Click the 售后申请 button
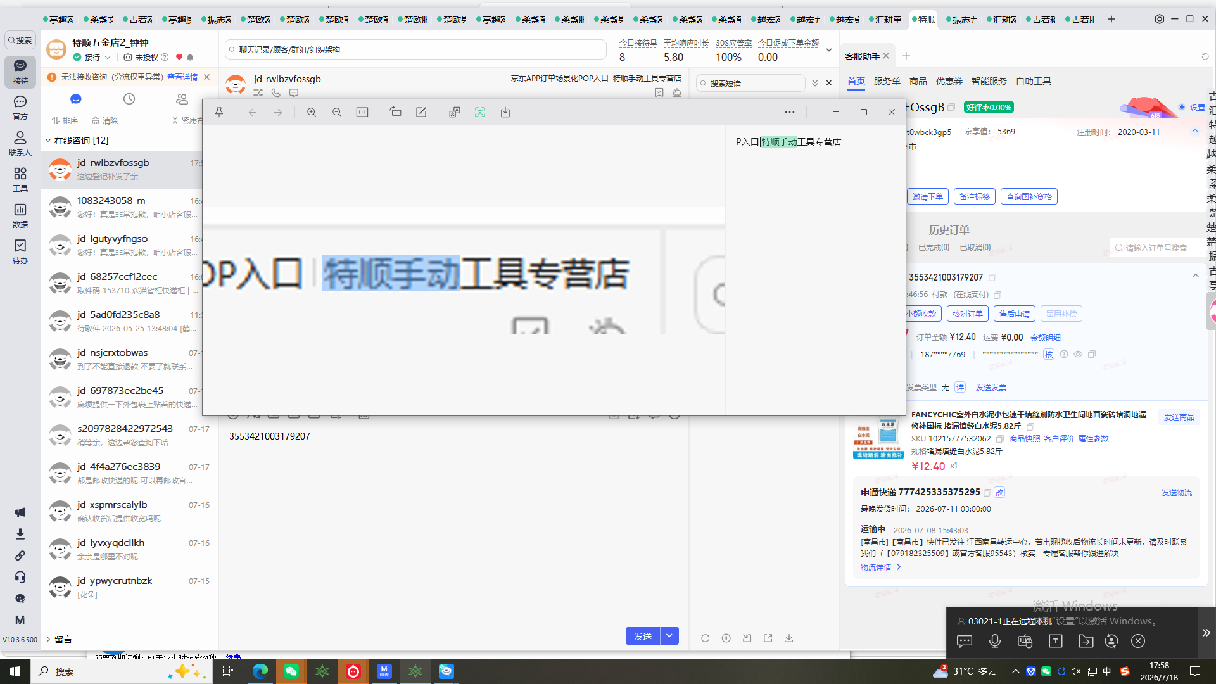This screenshot has height=684, width=1216. tap(1014, 313)
